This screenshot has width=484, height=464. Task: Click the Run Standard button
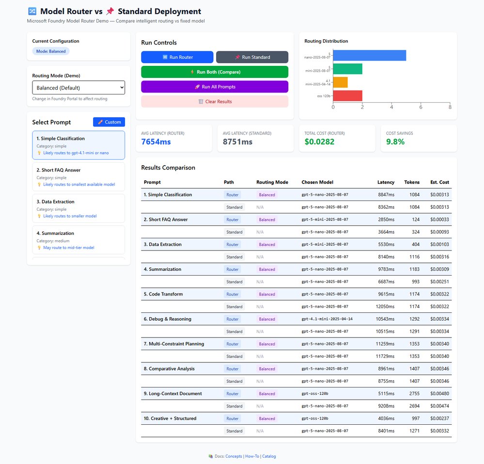click(252, 57)
